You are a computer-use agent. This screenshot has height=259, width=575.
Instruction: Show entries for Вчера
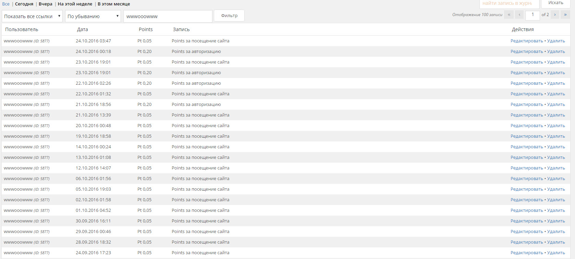point(46,4)
